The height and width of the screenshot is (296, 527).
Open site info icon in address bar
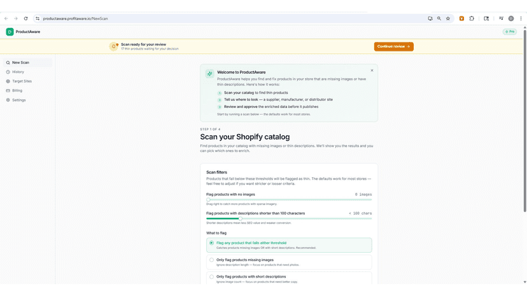tap(38, 18)
